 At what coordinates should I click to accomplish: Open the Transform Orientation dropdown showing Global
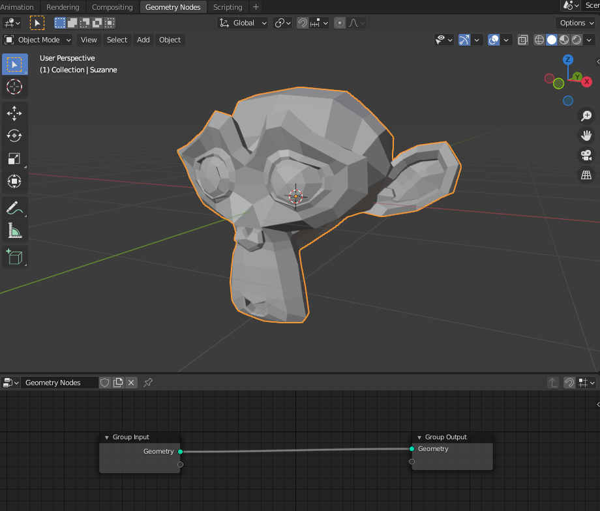coord(243,23)
